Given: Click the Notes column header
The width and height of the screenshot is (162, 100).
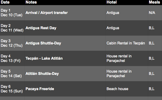Looking at the screenshot, I should point(31,2).
